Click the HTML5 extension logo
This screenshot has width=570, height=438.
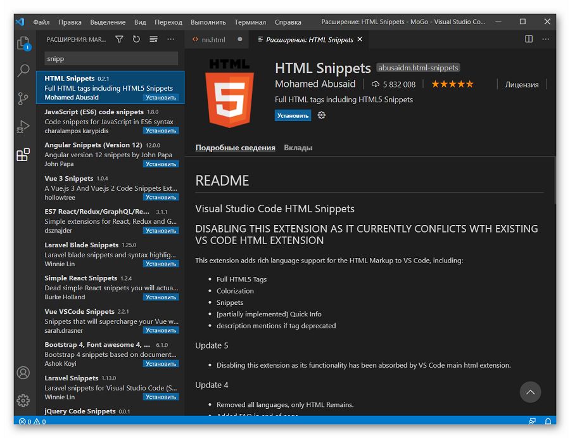(x=229, y=93)
